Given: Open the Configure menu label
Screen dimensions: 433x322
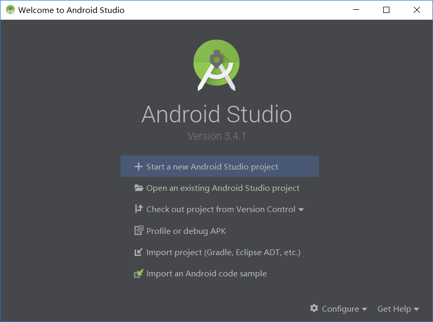Looking at the screenshot, I should (341, 309).
